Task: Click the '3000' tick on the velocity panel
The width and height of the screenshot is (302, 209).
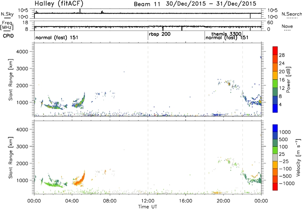Action: 22,146
